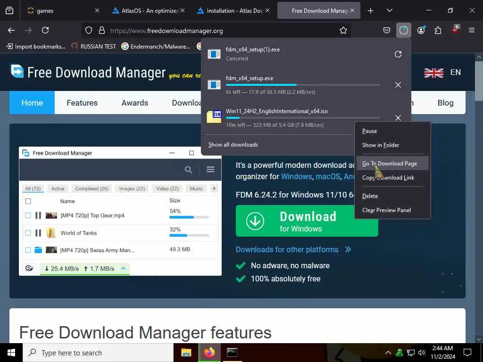
Task: Open Save to Pocket icon
Action: click(387, 30)
